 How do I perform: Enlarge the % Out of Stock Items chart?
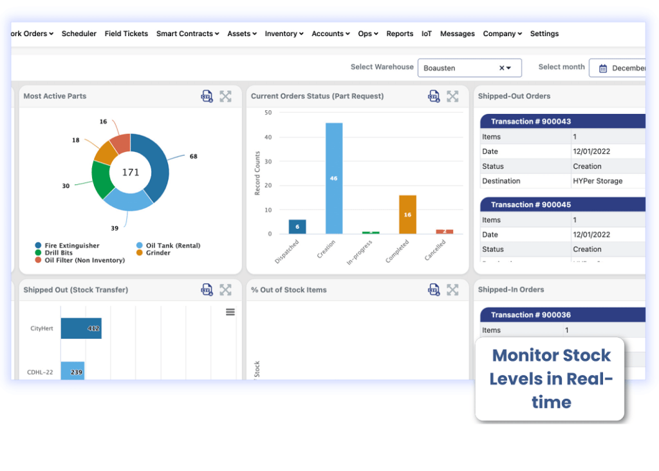pyautogui.click(x=452, y=289)
